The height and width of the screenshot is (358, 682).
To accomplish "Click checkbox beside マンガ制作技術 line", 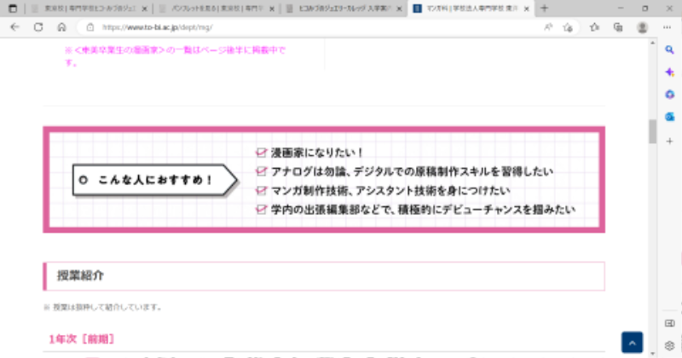I will [262, 190].
